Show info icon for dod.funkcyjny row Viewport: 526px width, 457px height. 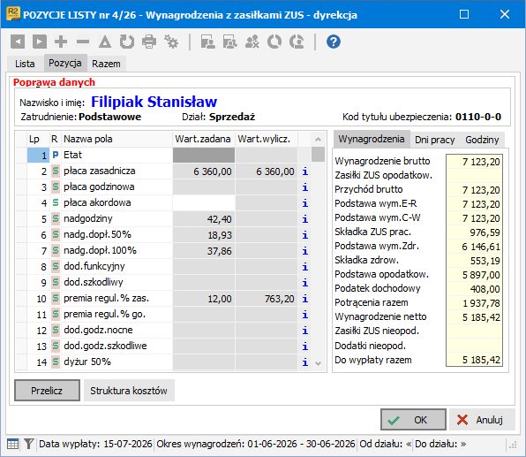(x=305, y=267)
